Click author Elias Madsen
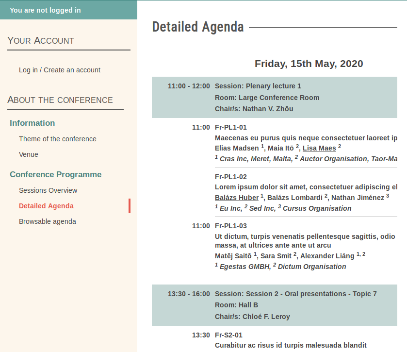This screenshot has height=352, width=407. (237, 148)
